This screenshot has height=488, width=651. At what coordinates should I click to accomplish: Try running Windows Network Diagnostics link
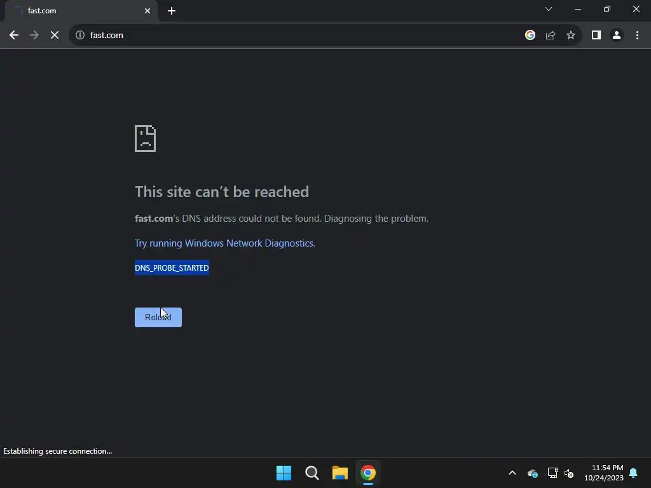click(225, 243)
